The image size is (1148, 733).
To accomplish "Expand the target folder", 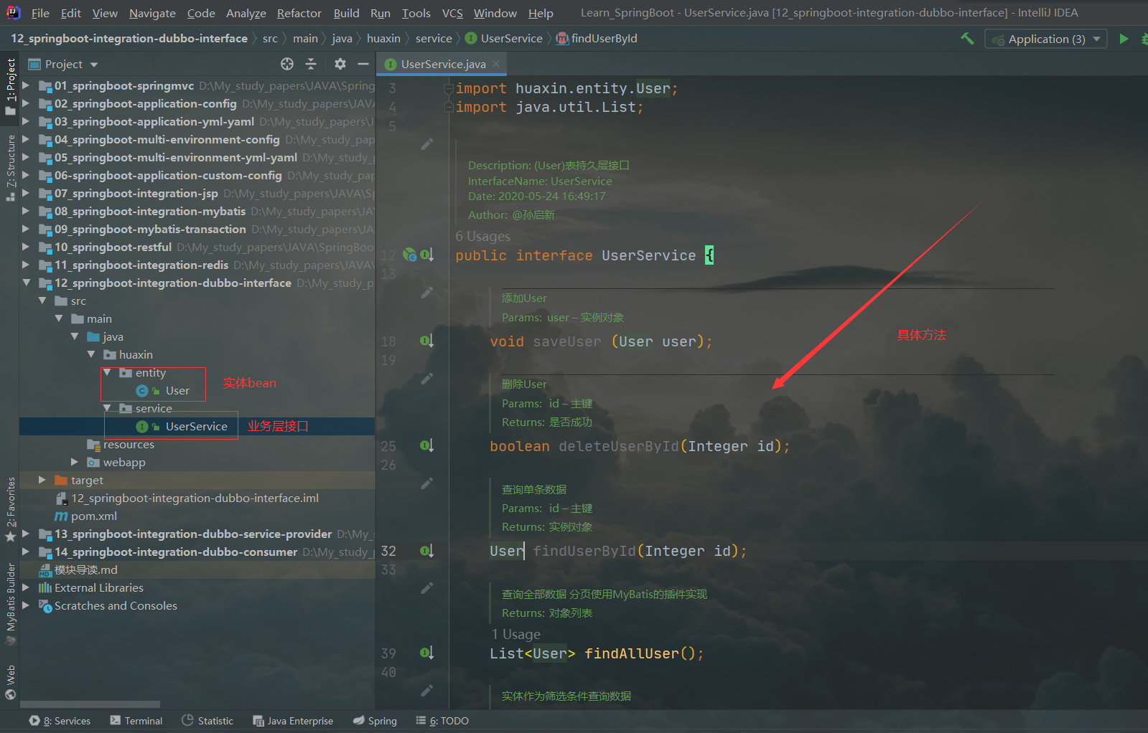I will (x=42, y=480).
